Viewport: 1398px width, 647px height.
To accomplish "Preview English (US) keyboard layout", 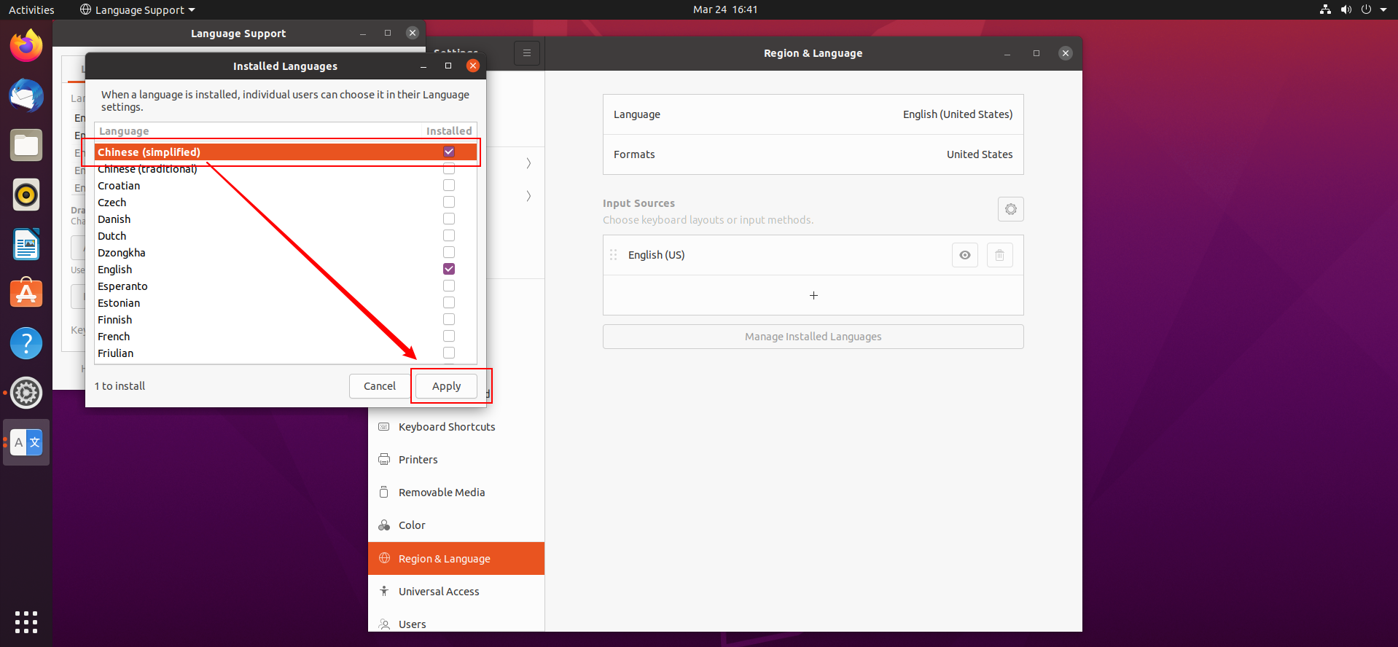I will click(x=965, y=255).
